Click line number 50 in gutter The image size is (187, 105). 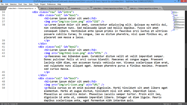click(x=4, y=88)
